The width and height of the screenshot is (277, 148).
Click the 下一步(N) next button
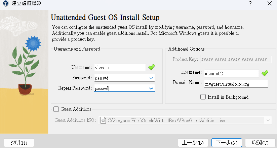227,143
